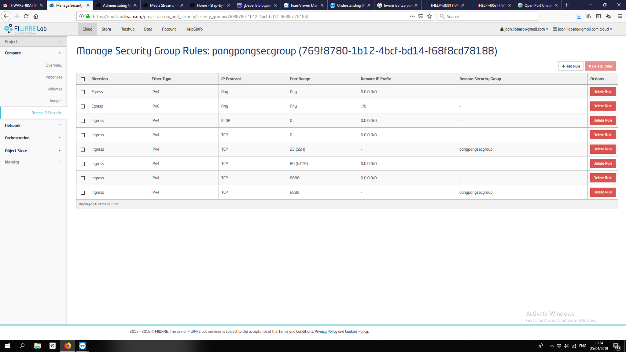
Task: Open the joan.llobera@gmail.com cloud project dropdown
Action: pos(583,29)
